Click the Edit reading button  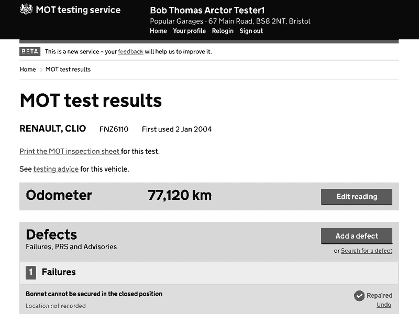click(x=357, y=197)
